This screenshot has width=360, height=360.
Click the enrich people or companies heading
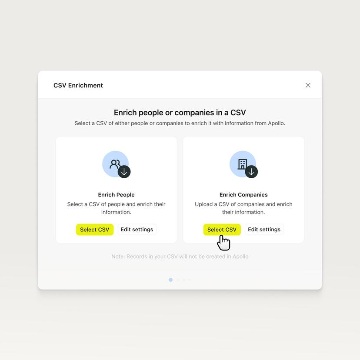(x=180, y=112)
